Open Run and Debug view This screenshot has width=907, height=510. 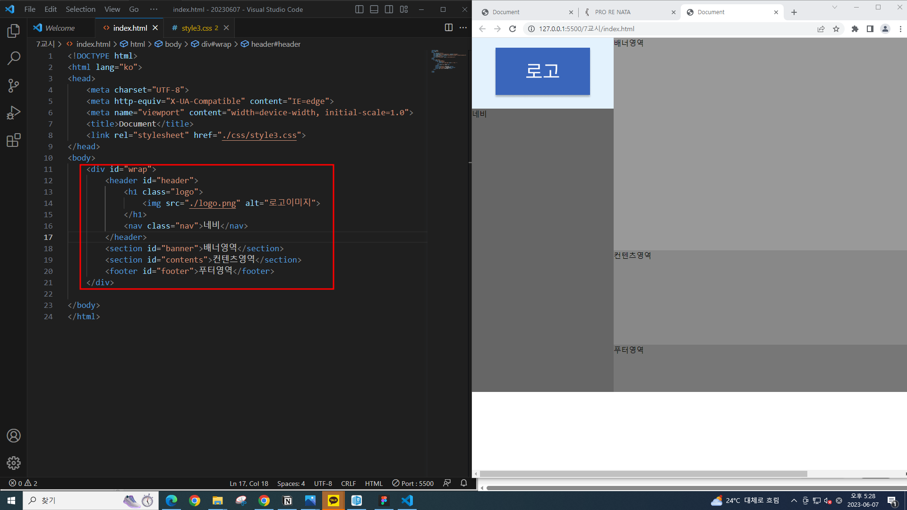click(x=14, y=113)
